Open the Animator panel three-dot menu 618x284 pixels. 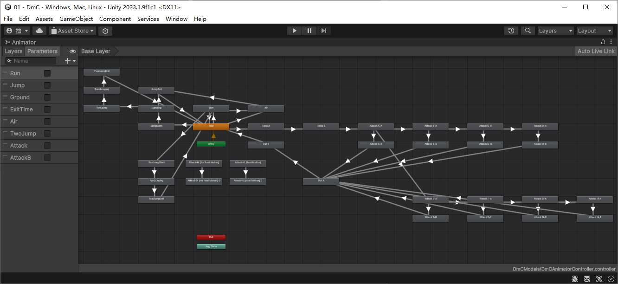pyautogui.click(x=612, y=42)
